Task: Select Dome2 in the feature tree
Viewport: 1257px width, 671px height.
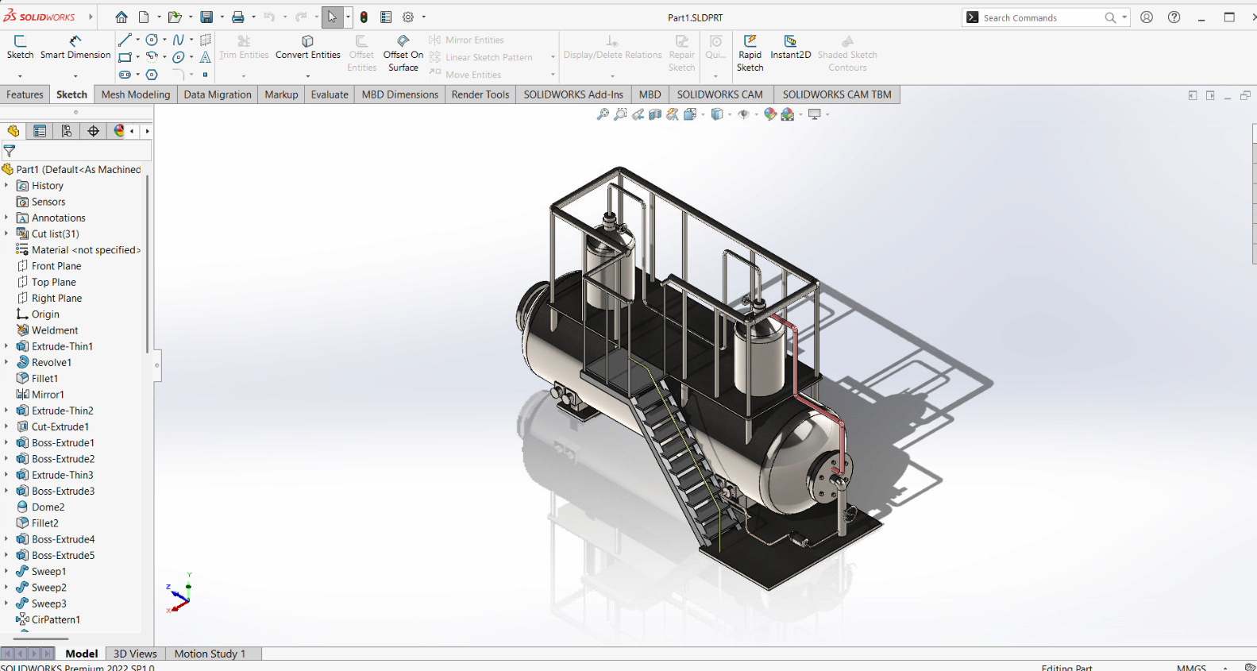Action: [40, 507]
